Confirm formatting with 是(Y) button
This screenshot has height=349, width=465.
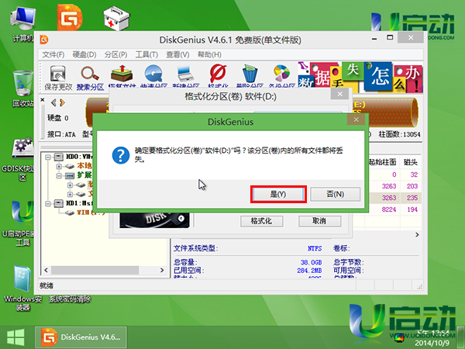click(278, 194)
